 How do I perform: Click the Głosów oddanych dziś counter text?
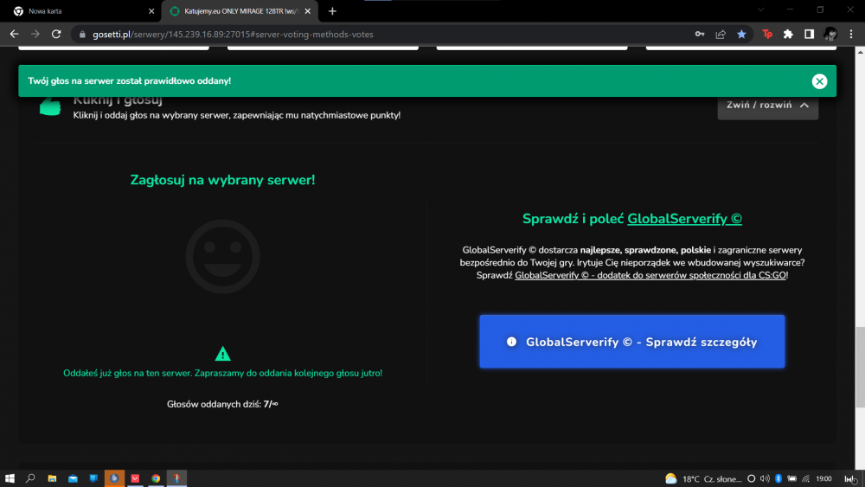222,404
